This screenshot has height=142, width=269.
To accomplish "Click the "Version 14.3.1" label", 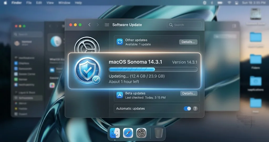I will (x=185, y=62).
